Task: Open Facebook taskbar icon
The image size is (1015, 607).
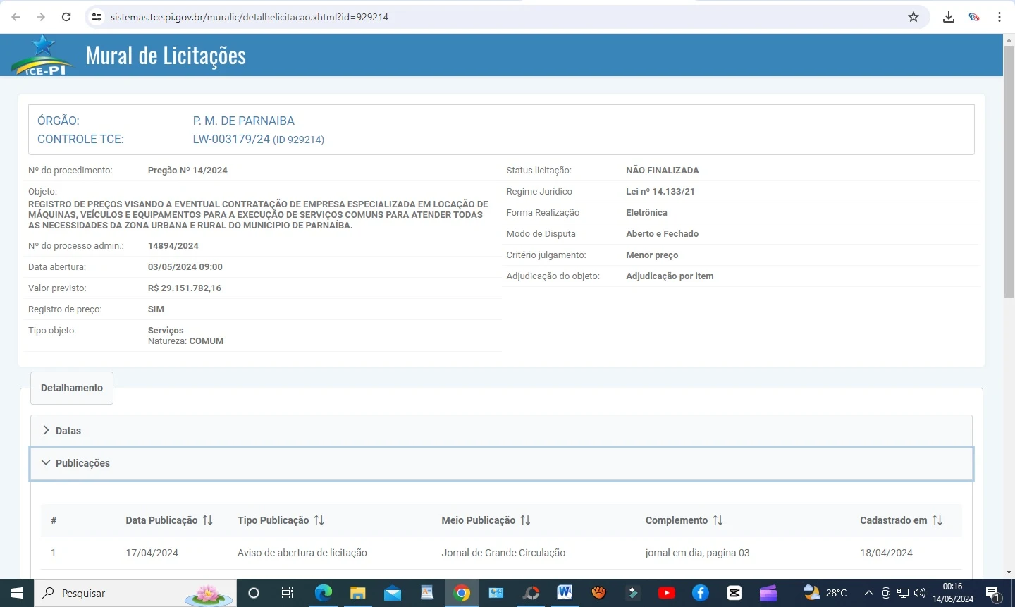Action: (x=700, y=593)
